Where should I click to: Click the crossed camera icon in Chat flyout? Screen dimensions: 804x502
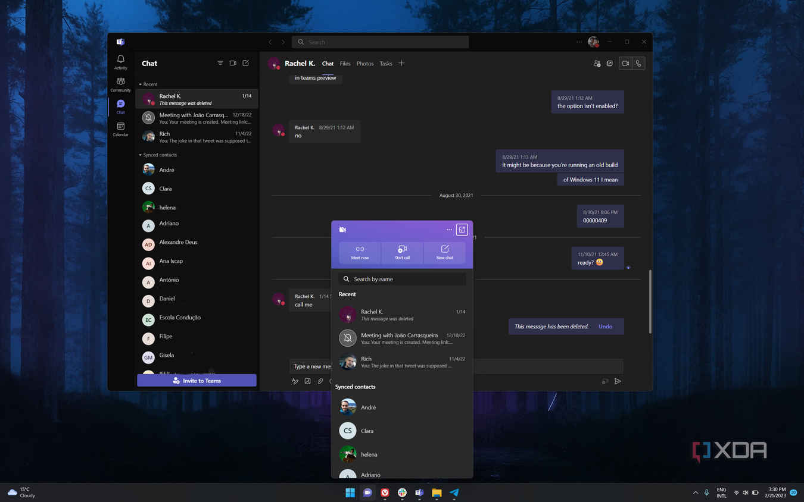(342, 230)
